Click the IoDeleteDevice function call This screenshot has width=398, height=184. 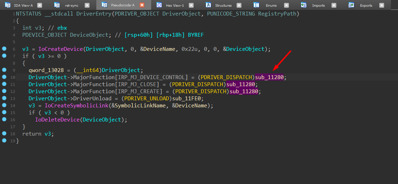57,120
